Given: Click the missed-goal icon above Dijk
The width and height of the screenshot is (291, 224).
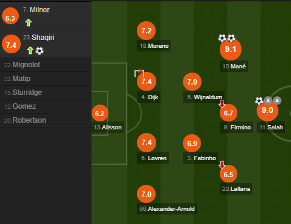Looking at the screenshot, I should 139,73.
